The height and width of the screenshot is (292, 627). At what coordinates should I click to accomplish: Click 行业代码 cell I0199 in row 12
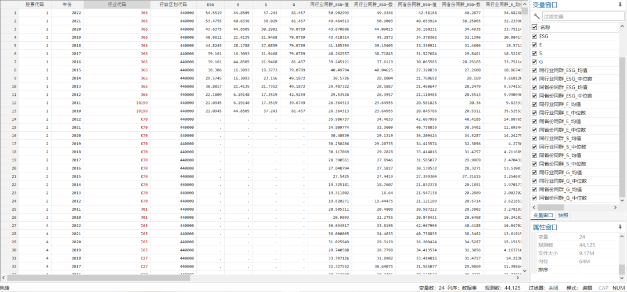(x=117, y=103)
